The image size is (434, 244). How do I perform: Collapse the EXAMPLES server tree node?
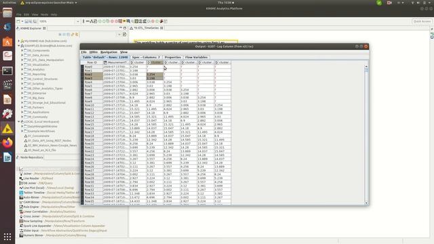pyautogui.click(x=19, y=45)
